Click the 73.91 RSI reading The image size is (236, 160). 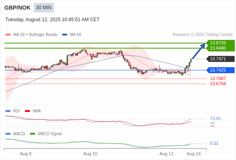click(x=215, y=119)
